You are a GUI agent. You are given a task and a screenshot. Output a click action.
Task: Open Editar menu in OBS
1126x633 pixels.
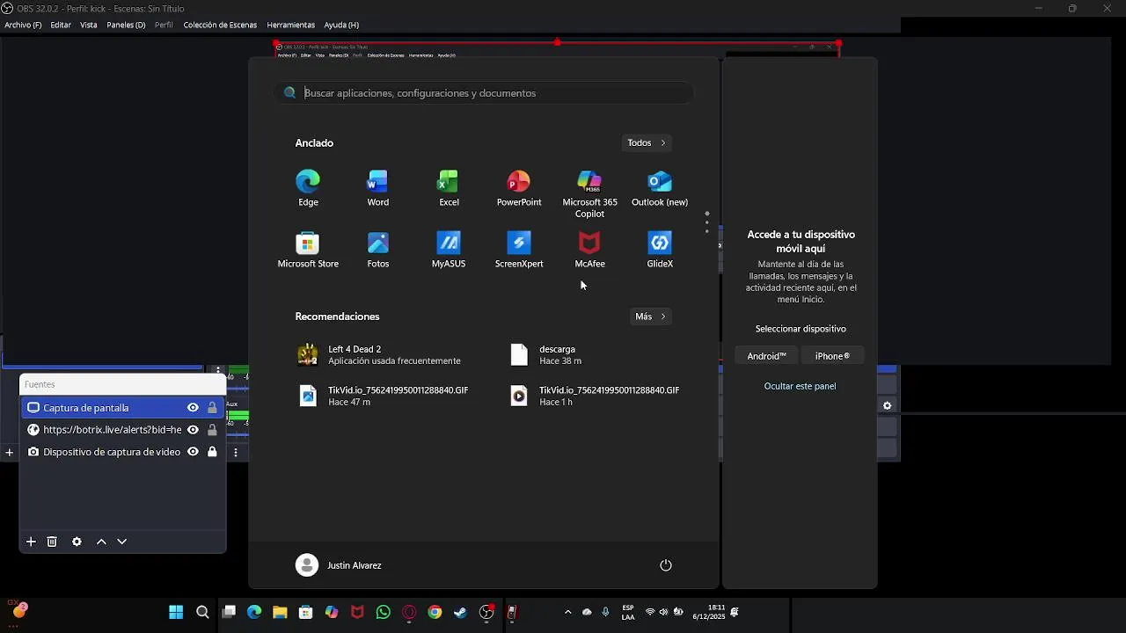point(61,25)
